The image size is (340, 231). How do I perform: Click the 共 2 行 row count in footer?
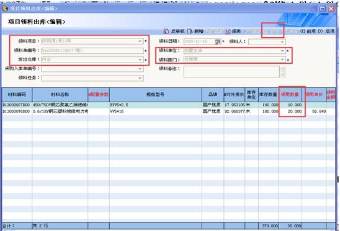40,226
